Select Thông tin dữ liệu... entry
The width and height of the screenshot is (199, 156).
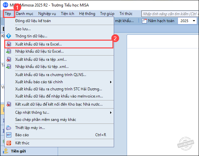pyautogui.click(x=59, y=36)
